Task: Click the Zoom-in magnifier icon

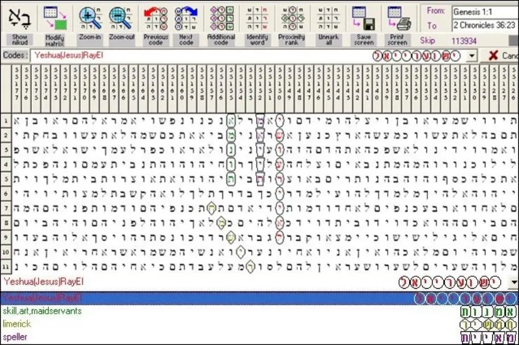Action: pyautogui.click(x=90, y=18)
